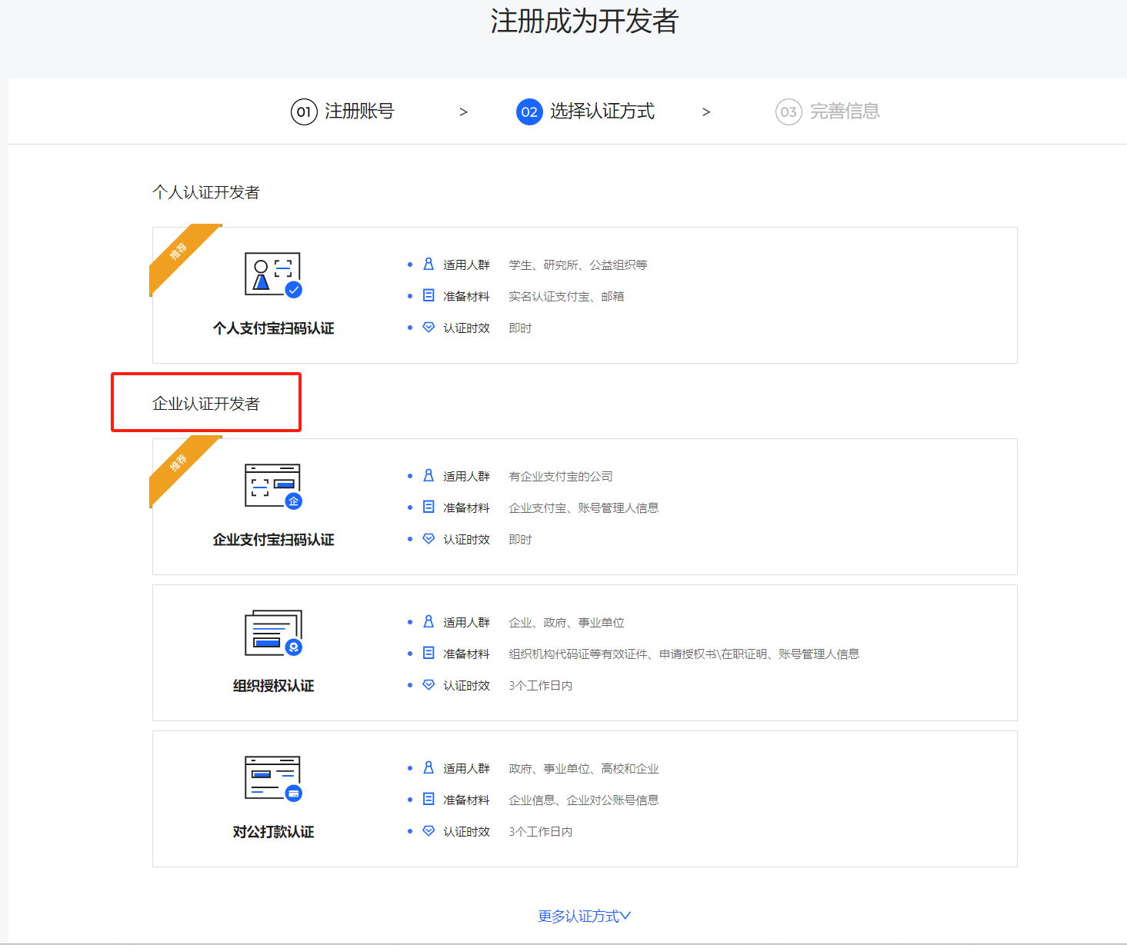Click 适用人群 person icon in 组织授权认证 card
Image resolution: width=1127 pixels, height=945 pixels.
[428, 622]
